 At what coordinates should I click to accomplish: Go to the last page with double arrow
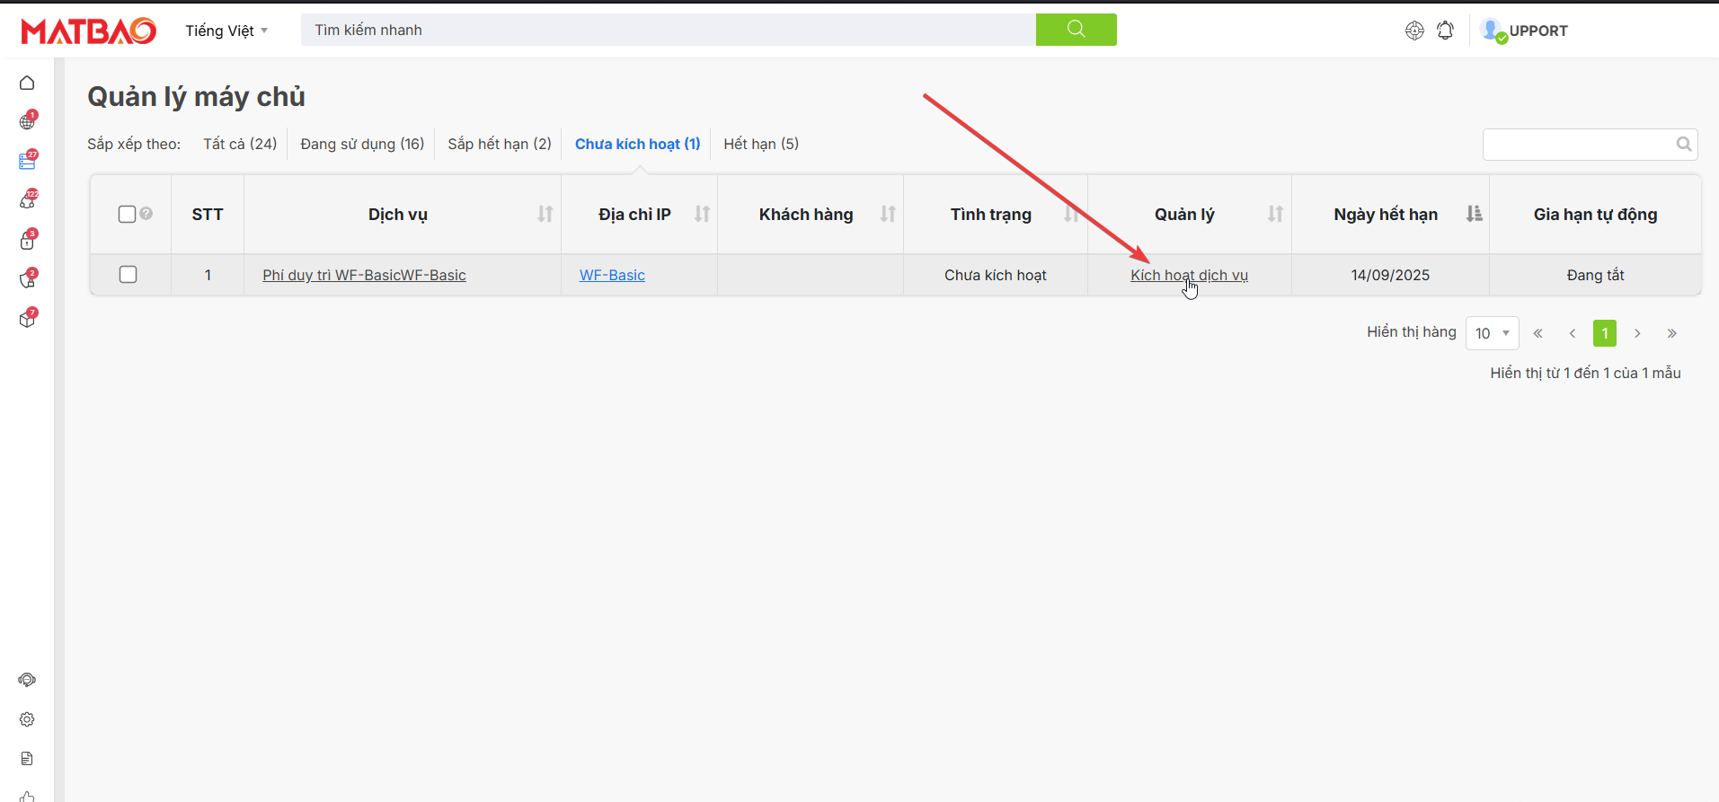(1671, 333)
